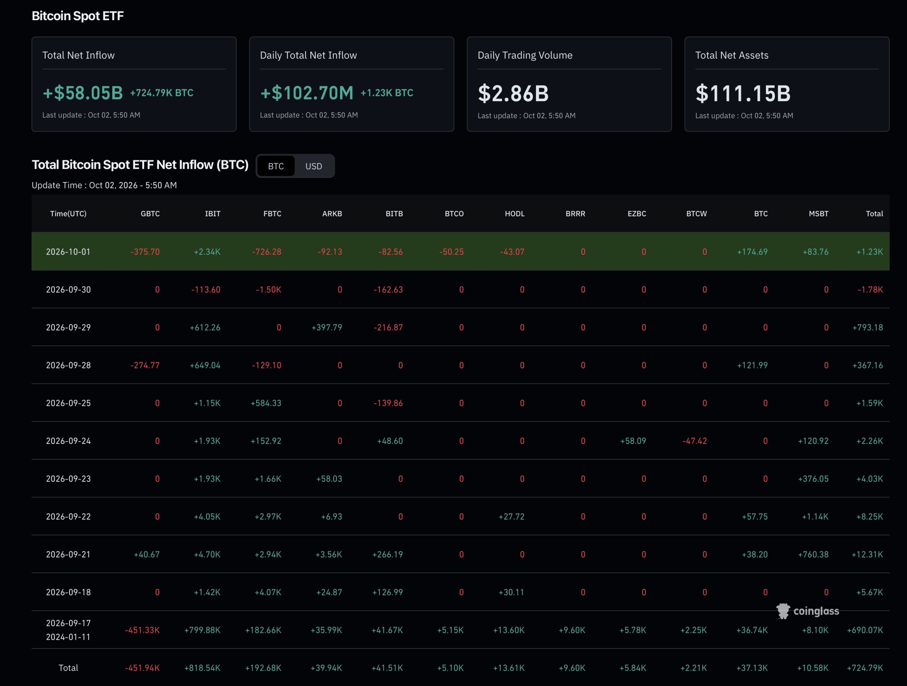Click the MSBT column header
This screenshot has width=907, height=686.
pyautogui.click(x=818, y=213)
